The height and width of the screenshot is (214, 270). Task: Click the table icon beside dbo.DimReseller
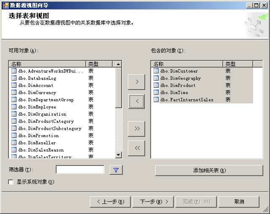click(x=14, y=143)
